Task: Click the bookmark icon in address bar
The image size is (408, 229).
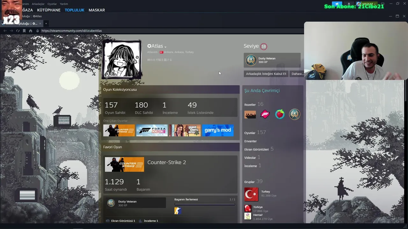Action: click(x=24, y=31)
